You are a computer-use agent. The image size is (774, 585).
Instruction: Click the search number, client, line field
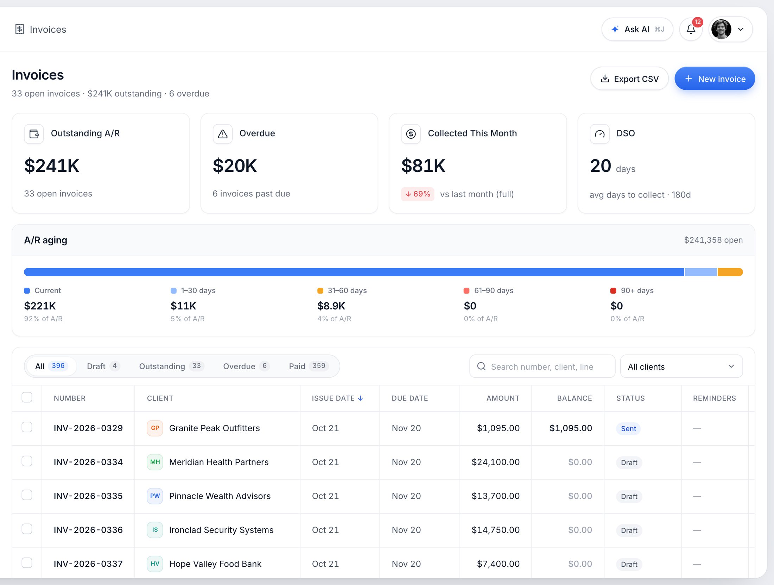point(542,366)
